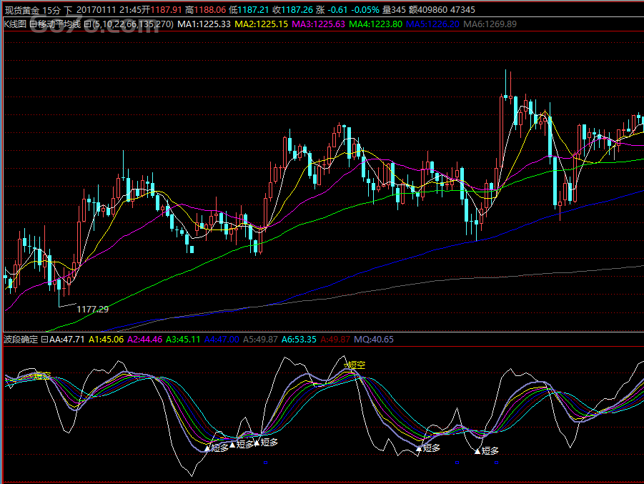Image resolution: width=644 pixels, height=484 pixels.
Task: Click the 1177.29 low price label
Action: tap(93, 310)
